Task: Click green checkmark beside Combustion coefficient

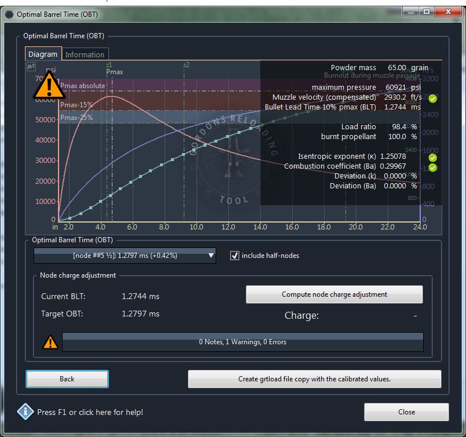Action: 433,167
